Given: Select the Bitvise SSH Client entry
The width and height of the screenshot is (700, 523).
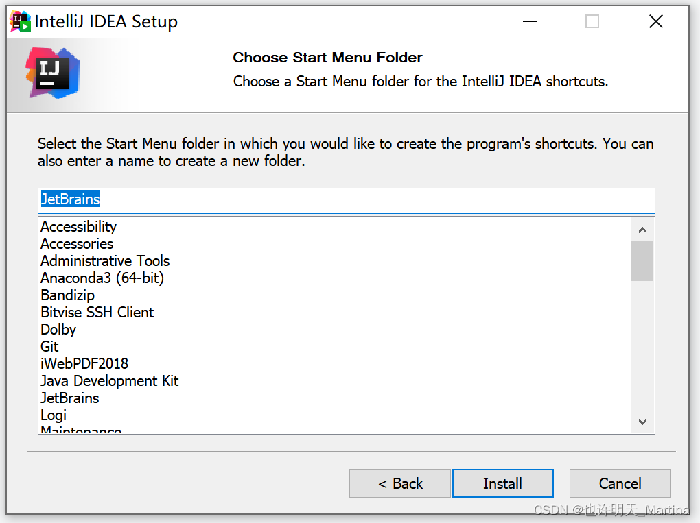Looking at the screenshot, I should pos(97,312).
